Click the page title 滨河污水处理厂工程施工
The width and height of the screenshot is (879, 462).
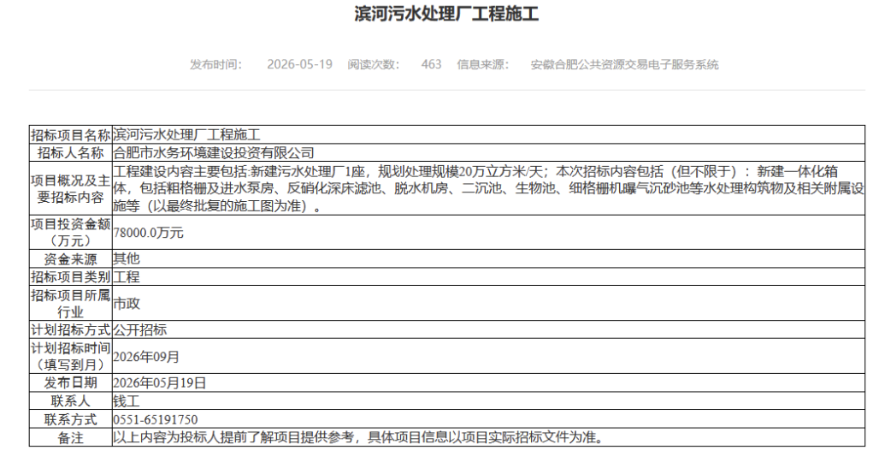(446, 14)
